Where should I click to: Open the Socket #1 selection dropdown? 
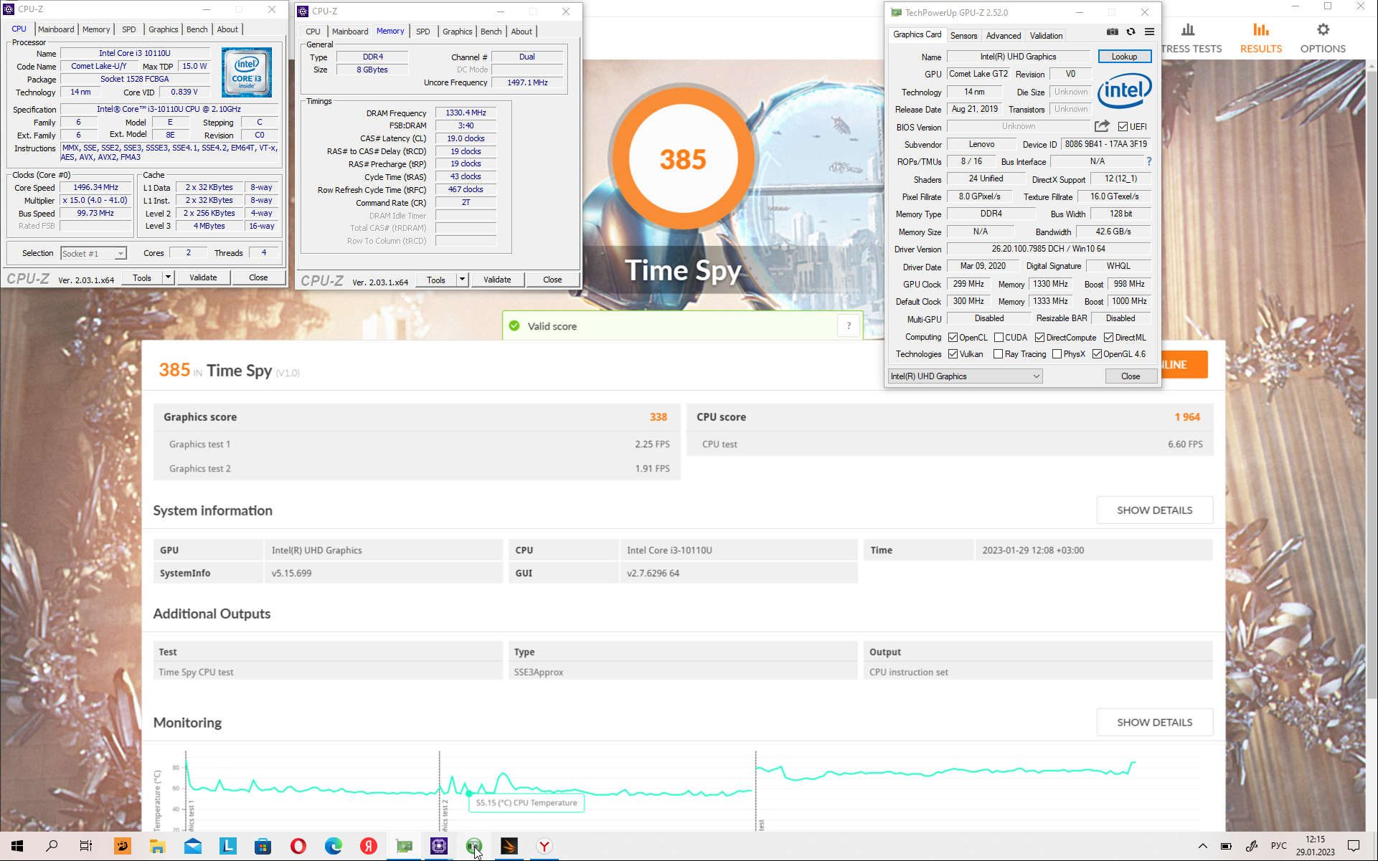coord(93,253)
